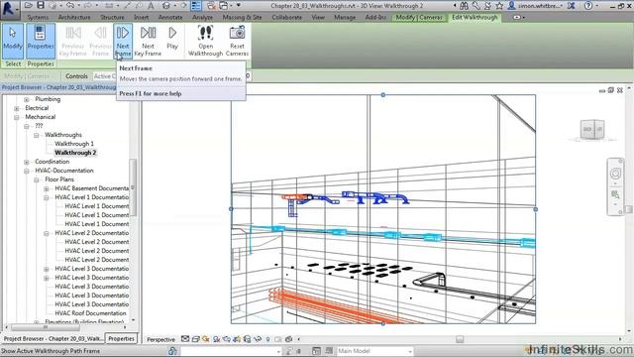Click the Design Options icon in status bar
This screenshot has height=357, width=634.
(316, 351)
